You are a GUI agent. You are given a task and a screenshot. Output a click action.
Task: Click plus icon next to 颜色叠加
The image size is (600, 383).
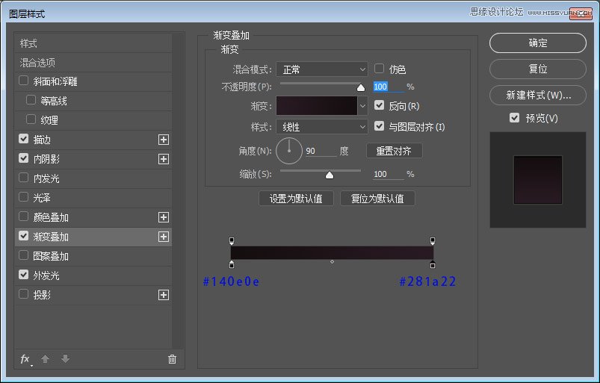164,217
